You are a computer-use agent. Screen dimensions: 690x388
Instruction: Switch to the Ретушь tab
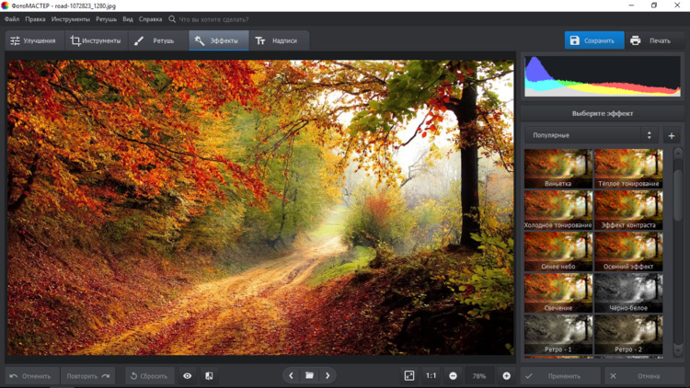tap(154, 40)
